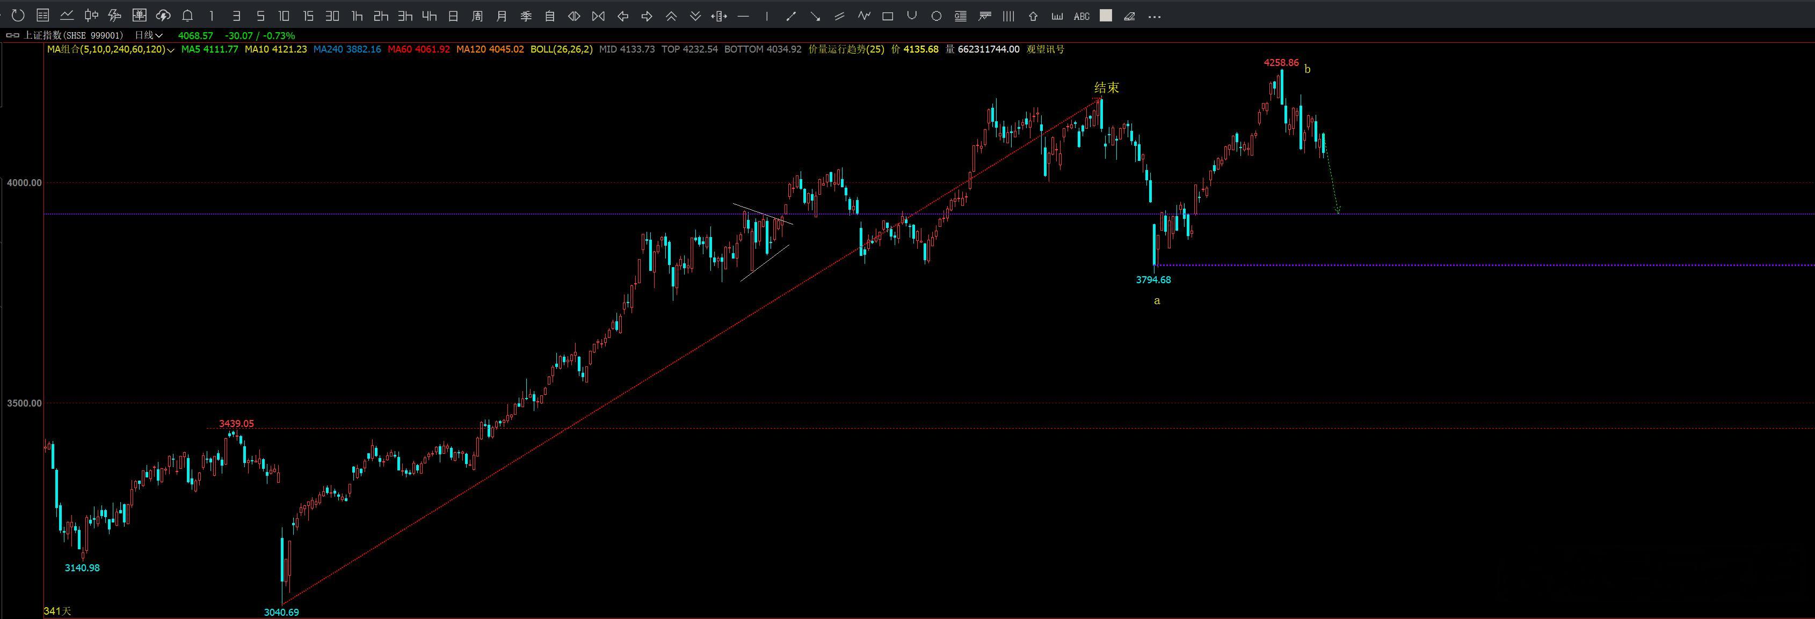Select the quarterly (季) period
This screenshot has height=619, width=1815.
point(526,16)
